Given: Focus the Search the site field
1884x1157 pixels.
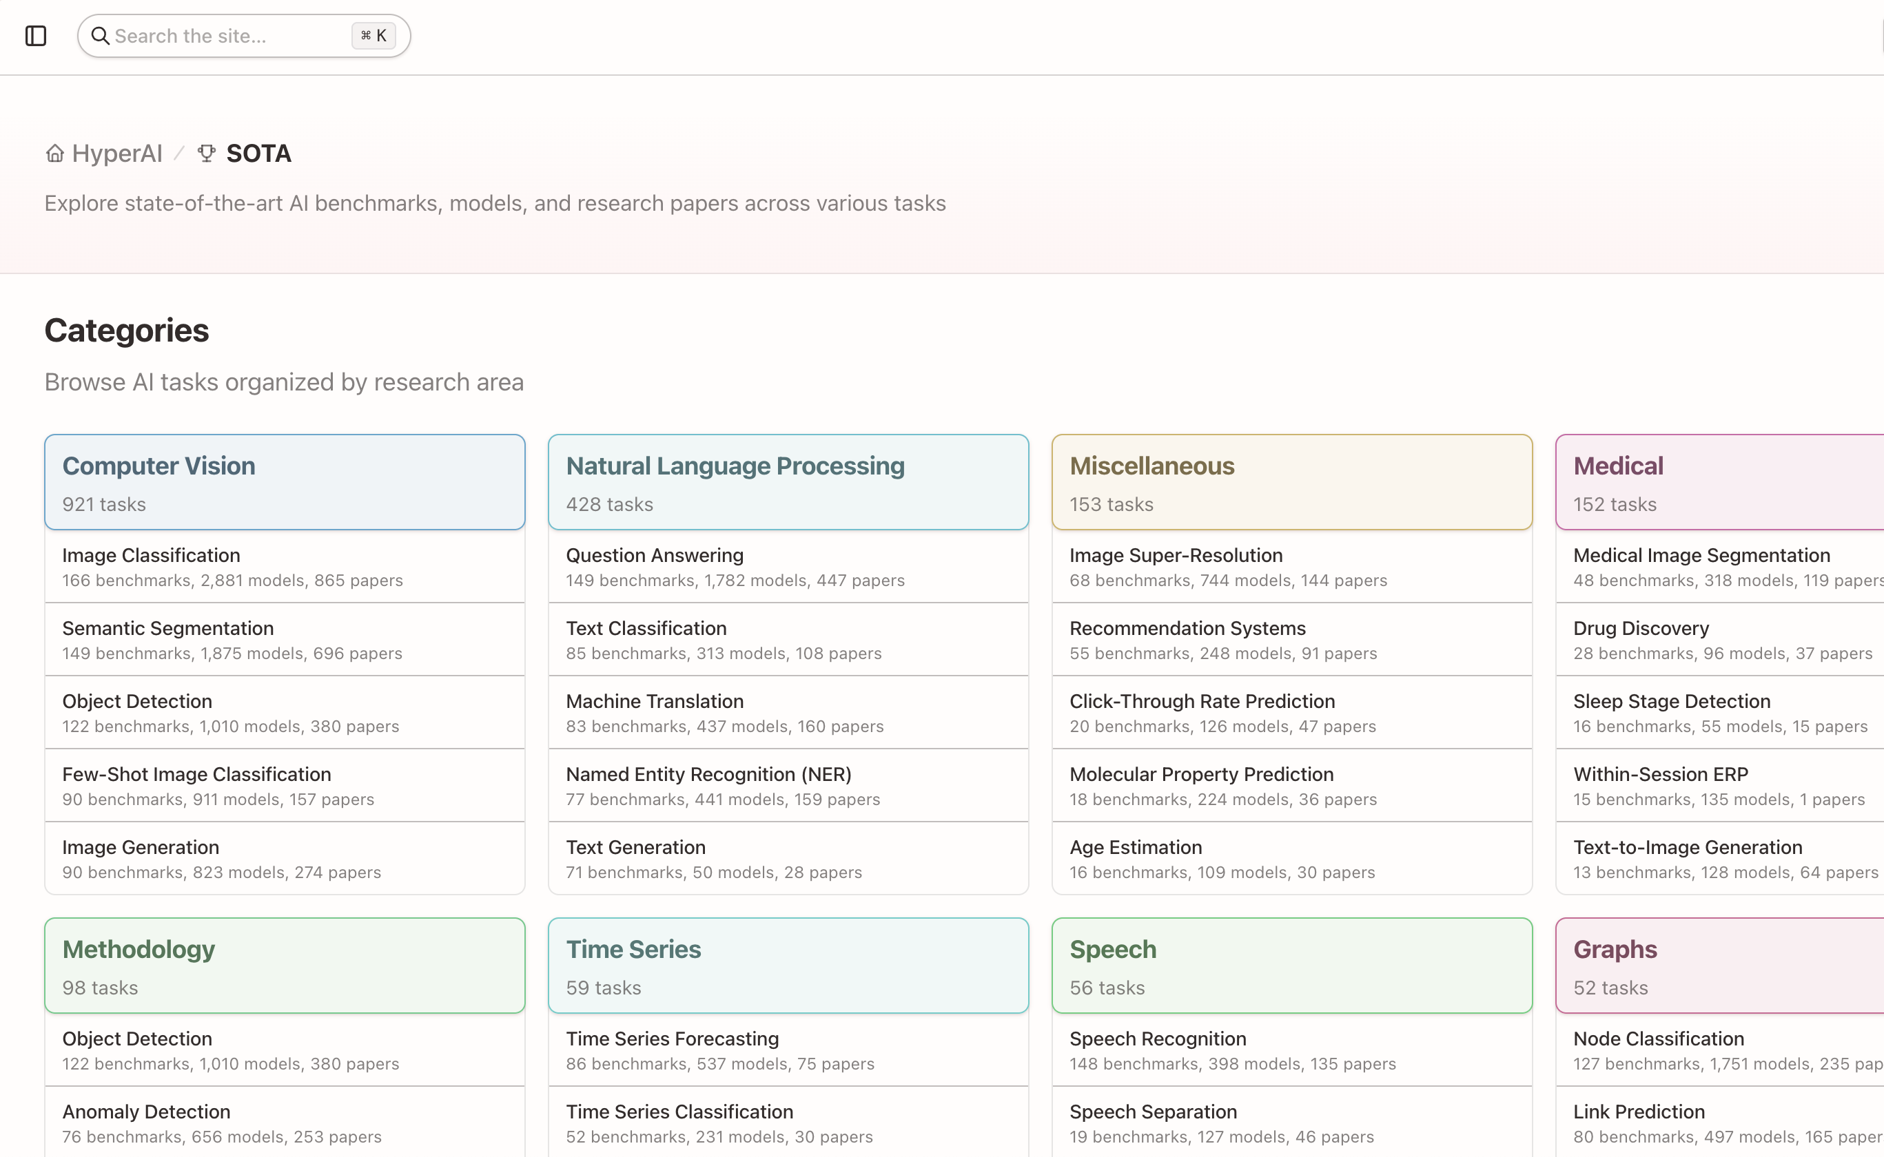Looking at the screenshot, I should tap(229, 36).
